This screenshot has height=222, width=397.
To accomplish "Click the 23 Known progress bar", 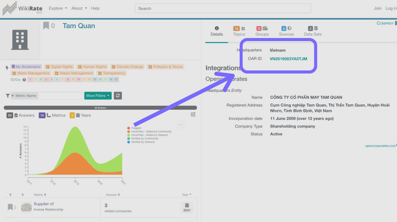I will point(100,108).
